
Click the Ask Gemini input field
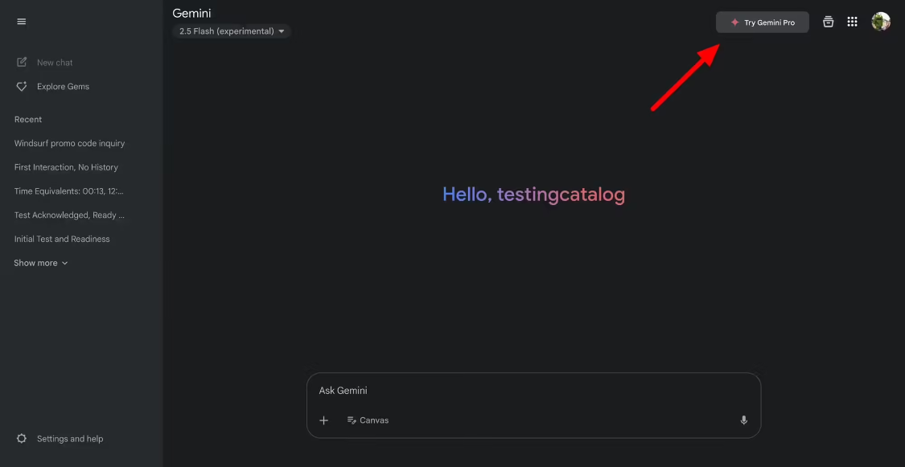tap(533, 391)
